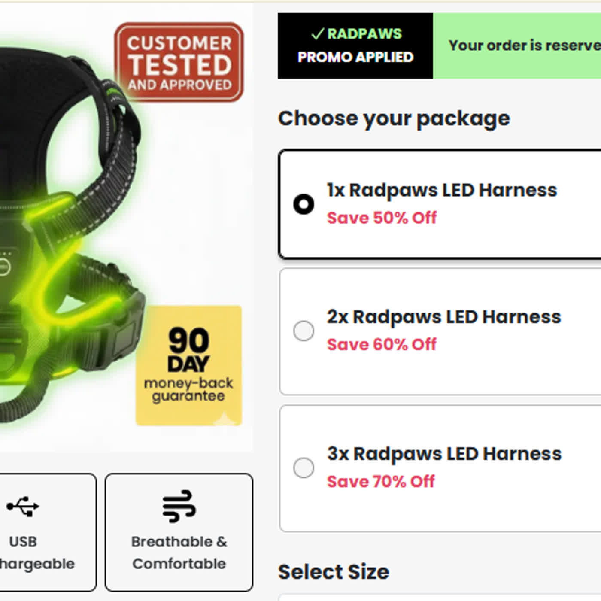Click the Save 70% Off text
601x601 pixels.
381,482
